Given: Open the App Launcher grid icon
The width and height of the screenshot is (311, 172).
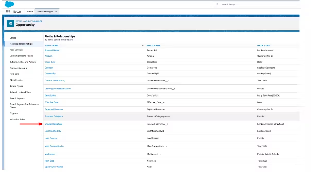Looking at the screenshot, I should click(x=8, y=12).
